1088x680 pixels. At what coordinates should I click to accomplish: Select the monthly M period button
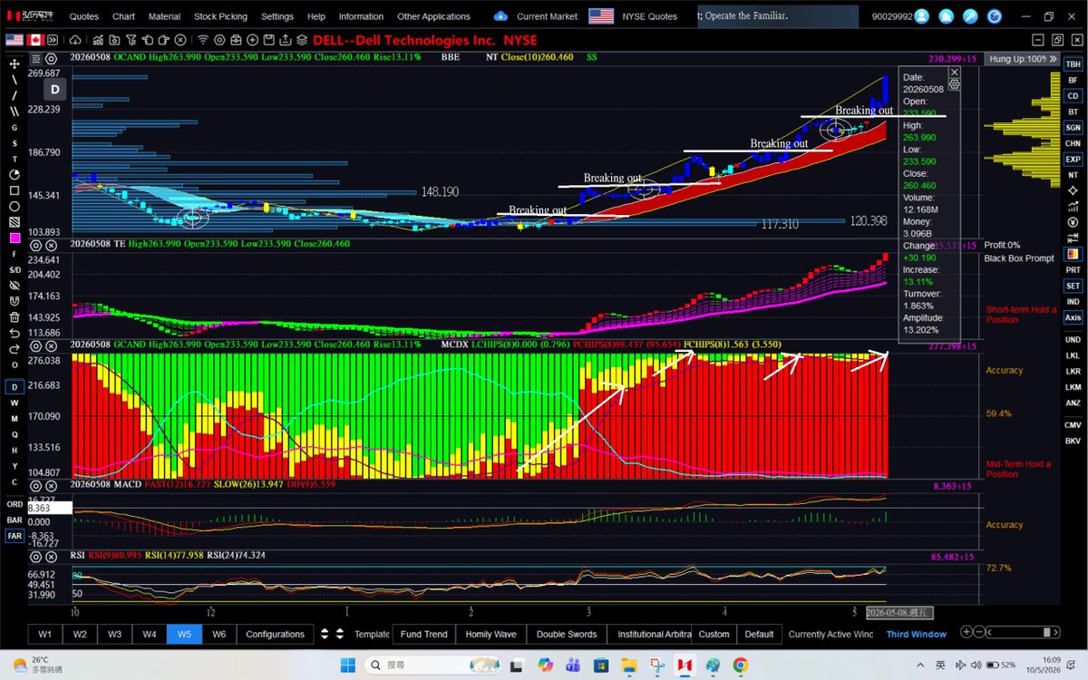click(x=15, y=418)
